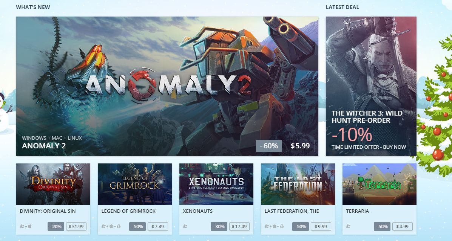Click 'Time limited offer - Buy now' text
This screenshot has width=452, height=241.
(x=369, y=147)
